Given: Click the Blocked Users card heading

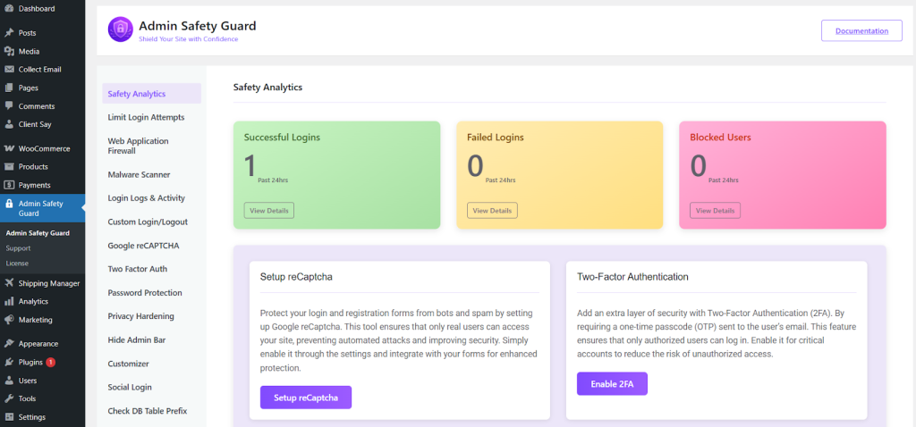Looking at the screenshot, I should click(720, 138).
